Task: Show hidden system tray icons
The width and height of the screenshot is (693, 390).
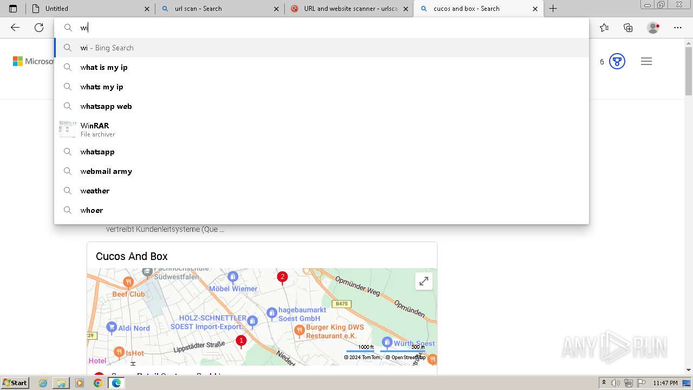Action: pos(604,383)
